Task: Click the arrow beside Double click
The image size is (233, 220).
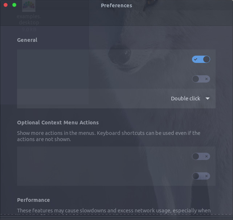Action: coord(208,99)
